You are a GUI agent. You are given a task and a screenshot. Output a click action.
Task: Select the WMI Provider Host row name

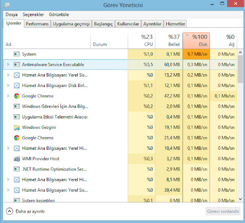(41, 159)
